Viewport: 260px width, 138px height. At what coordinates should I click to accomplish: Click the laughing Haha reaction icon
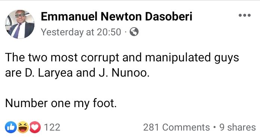point(23,127)
